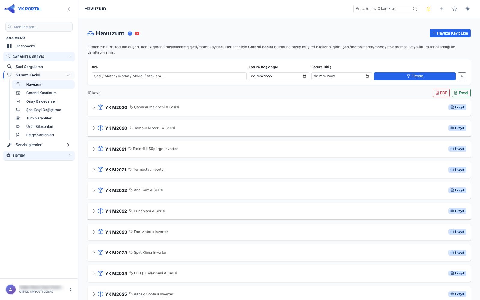Collapse the sidebar with the arrow icon
The height and width of the screenshot is (300, 480).
[69, 9]
